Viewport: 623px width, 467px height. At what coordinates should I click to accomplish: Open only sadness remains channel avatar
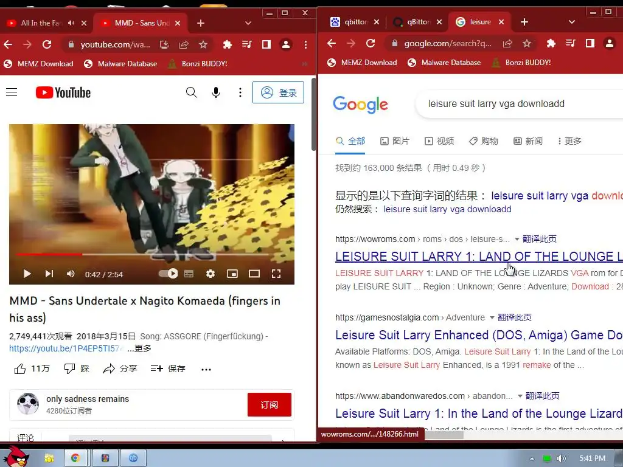28,404
